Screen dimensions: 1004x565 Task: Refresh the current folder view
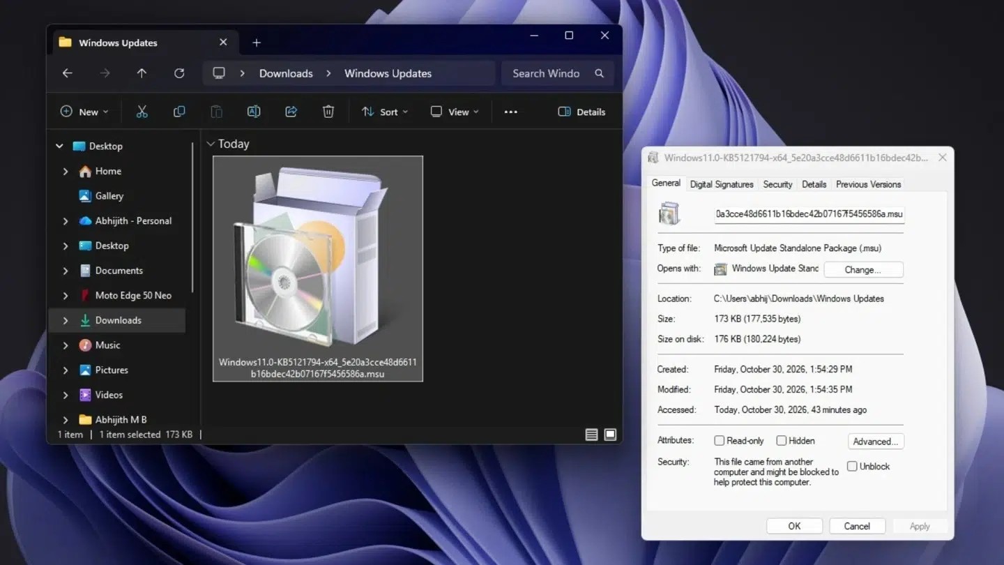pyautogui.click(x=179, y=73)
